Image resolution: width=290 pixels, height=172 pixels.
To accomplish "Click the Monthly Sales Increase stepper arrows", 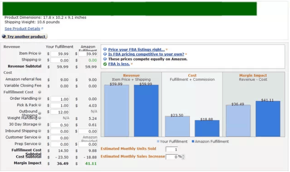I will (183, 157).
